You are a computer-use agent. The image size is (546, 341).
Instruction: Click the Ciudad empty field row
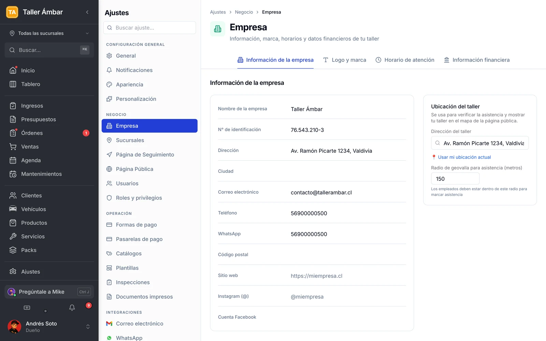[x=312, y=171]
